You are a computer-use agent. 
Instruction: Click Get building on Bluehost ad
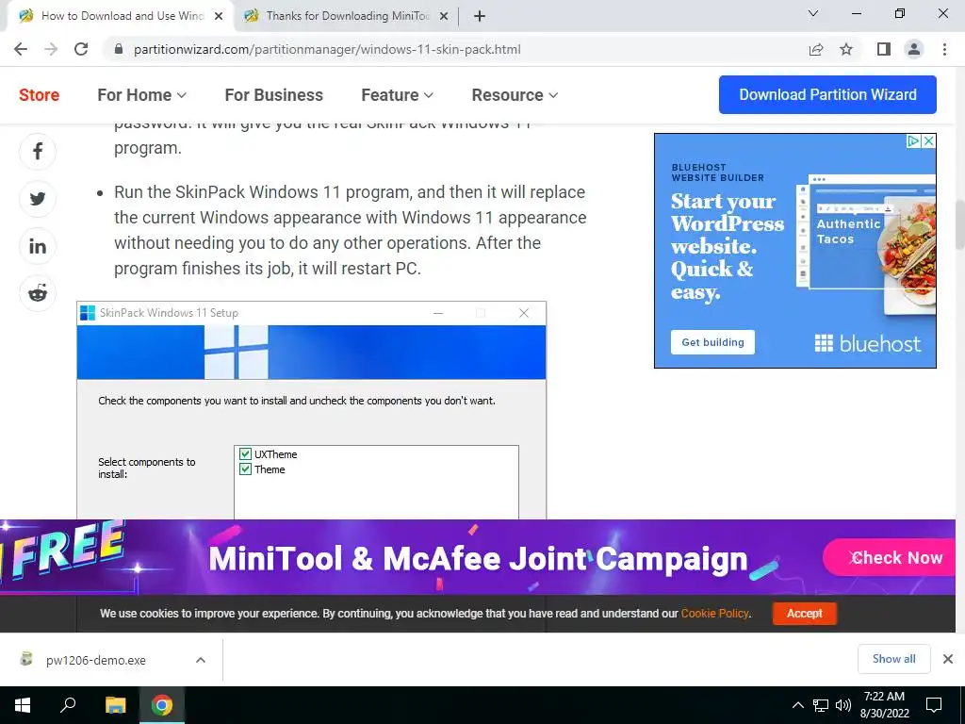[712, 342]
